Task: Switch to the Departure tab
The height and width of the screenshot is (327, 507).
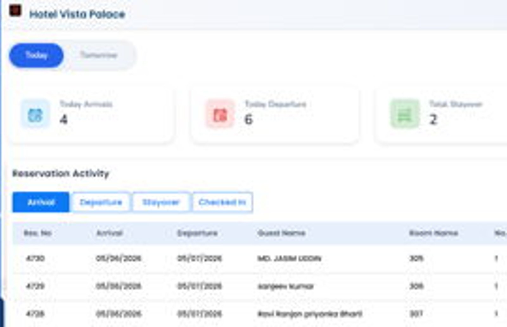Action: pyautogui.click(x=101, y=202)
